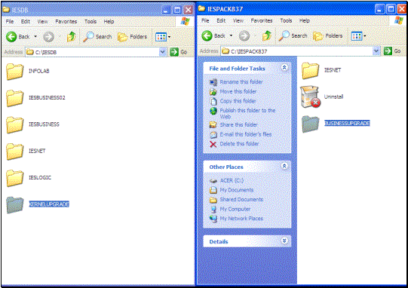
Task: Expand the Details panel
Action: click(284, 241)
